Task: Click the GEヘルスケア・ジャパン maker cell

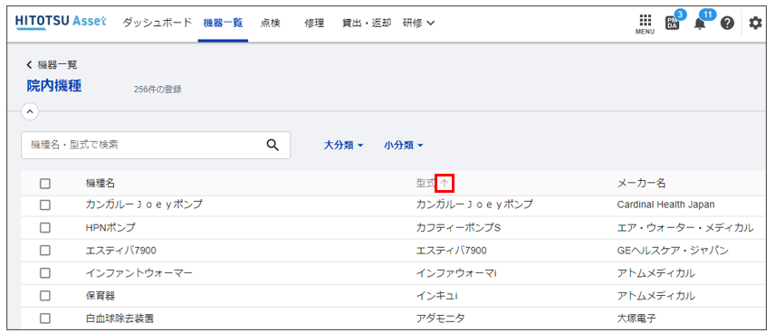Action: point(674,251)
